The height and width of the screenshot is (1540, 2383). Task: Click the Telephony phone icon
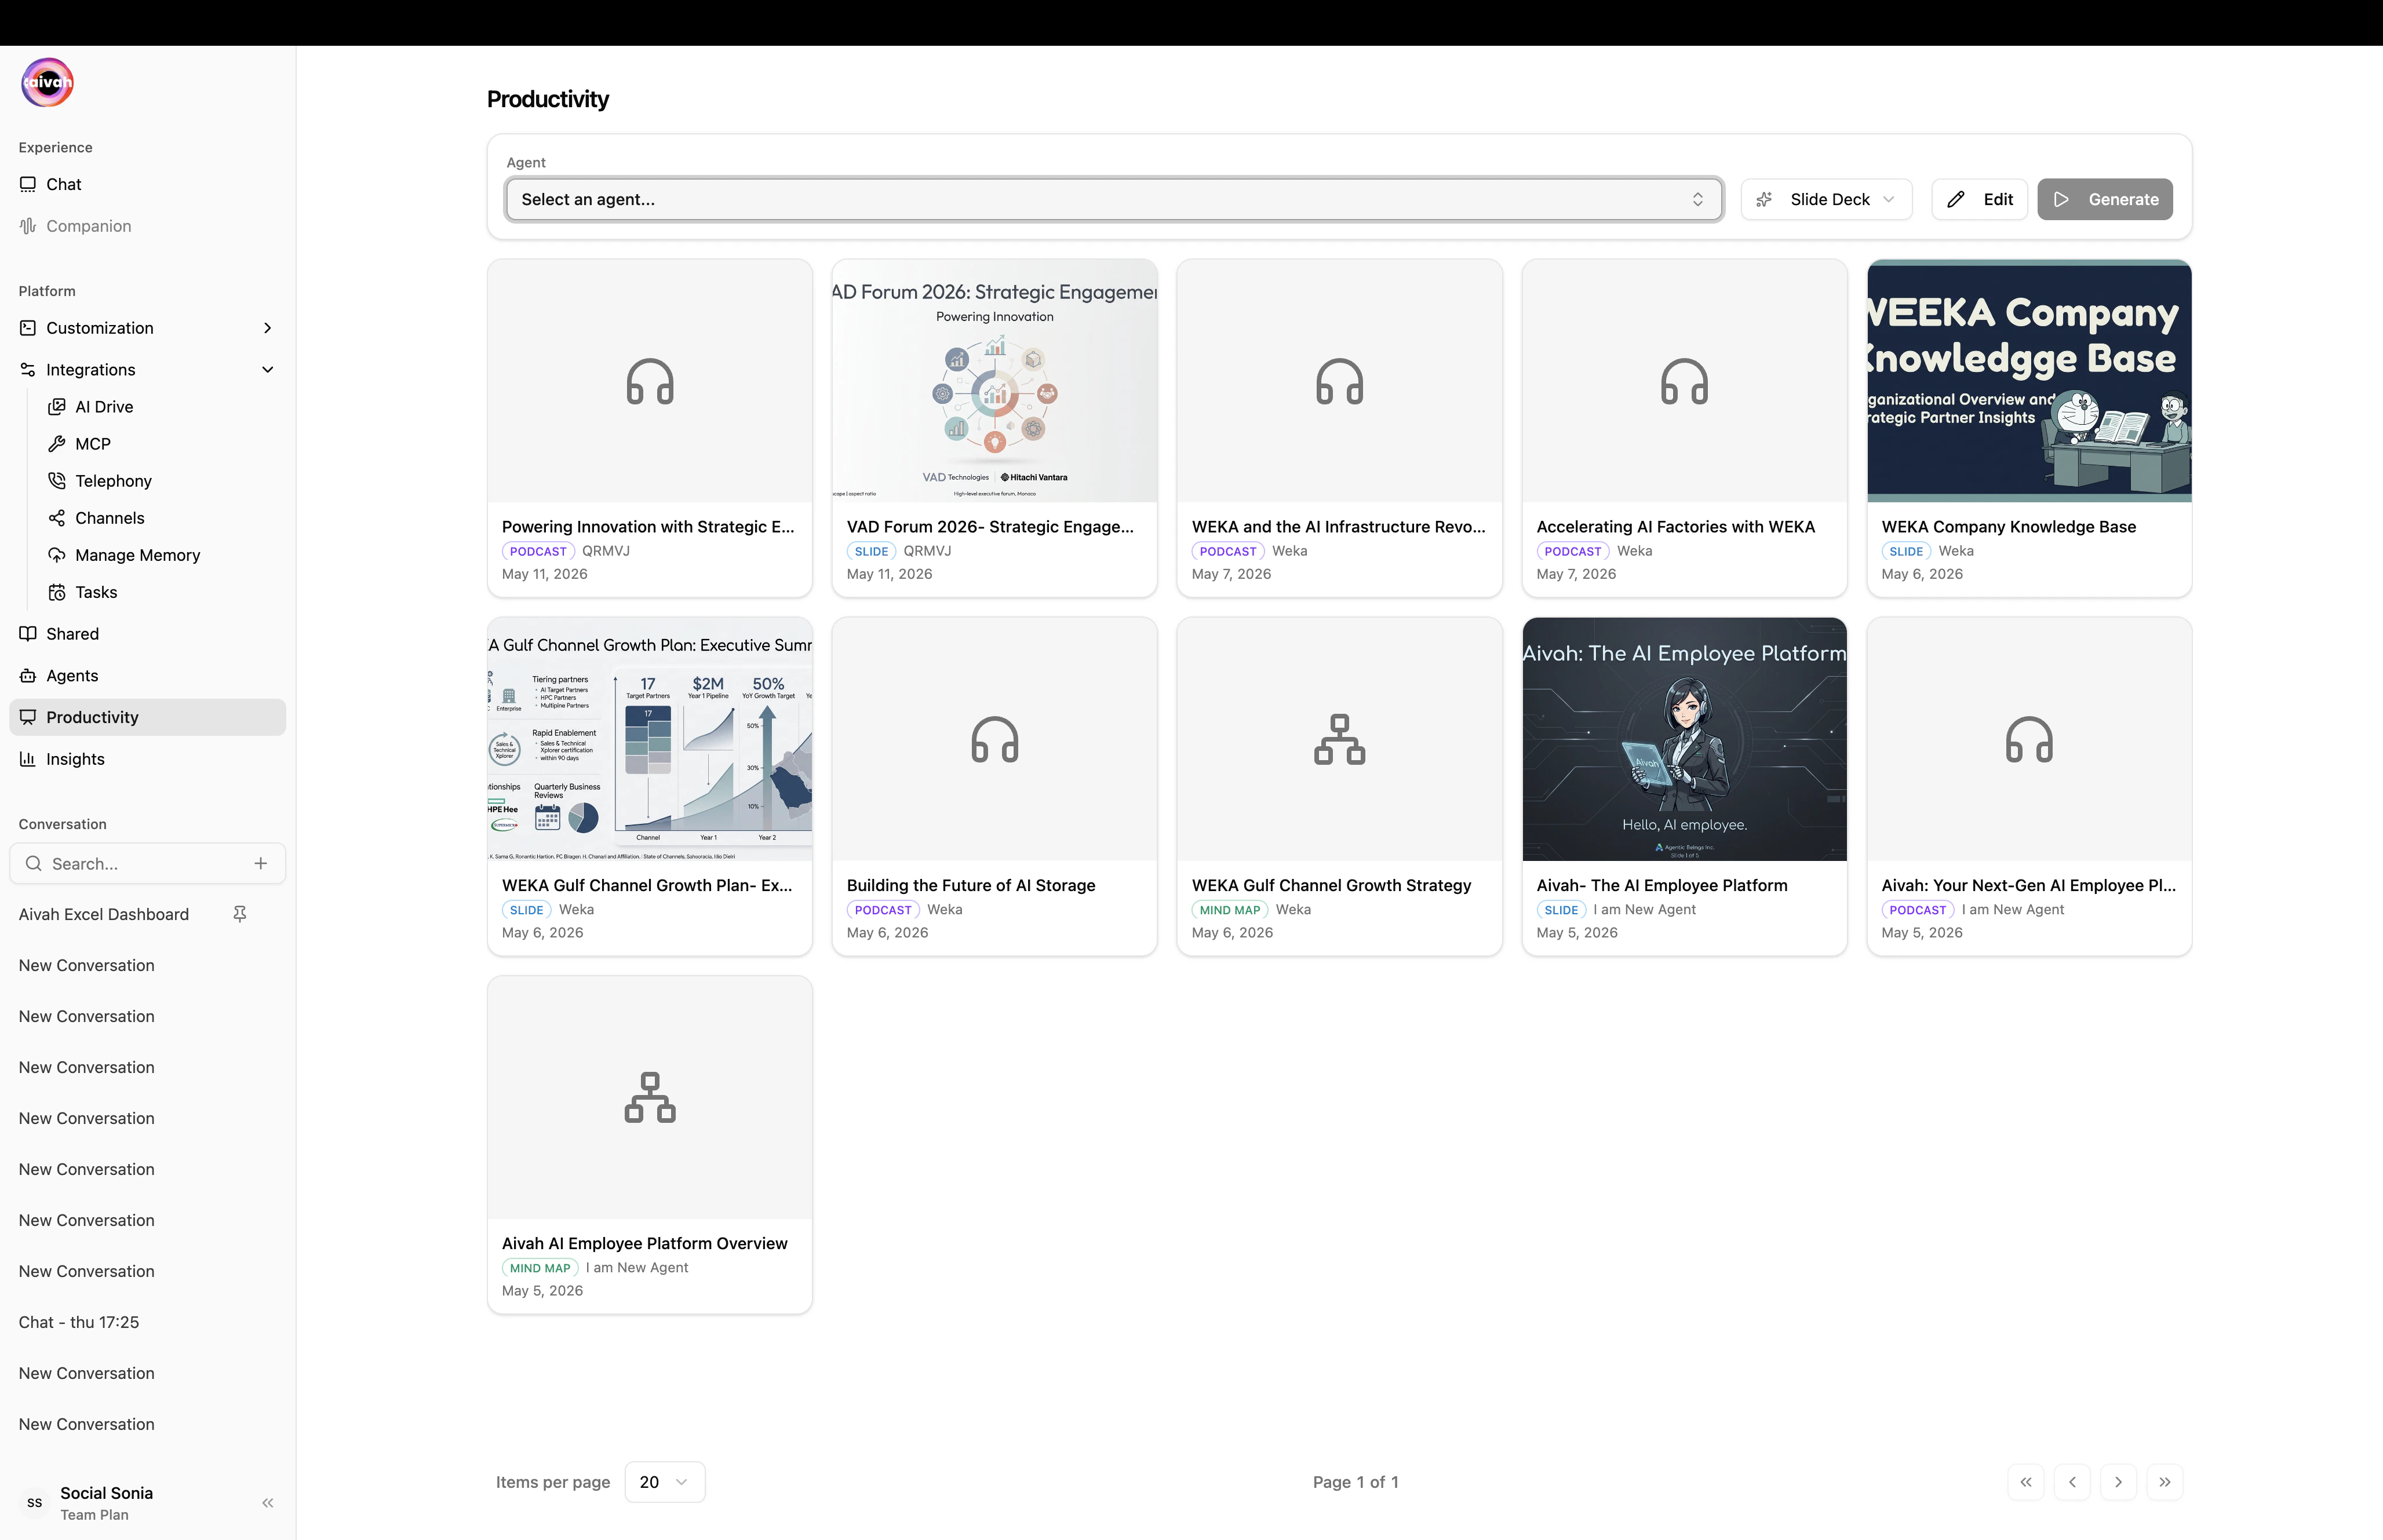point(57,481)
